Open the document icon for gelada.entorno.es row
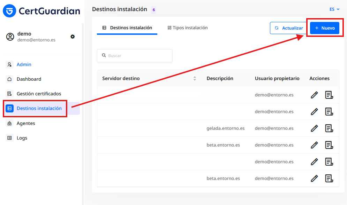347x205 pixels. click(x=329, y=128)
